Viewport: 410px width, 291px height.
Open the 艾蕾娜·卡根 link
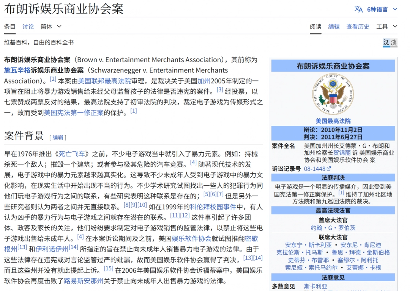[363, 268]
